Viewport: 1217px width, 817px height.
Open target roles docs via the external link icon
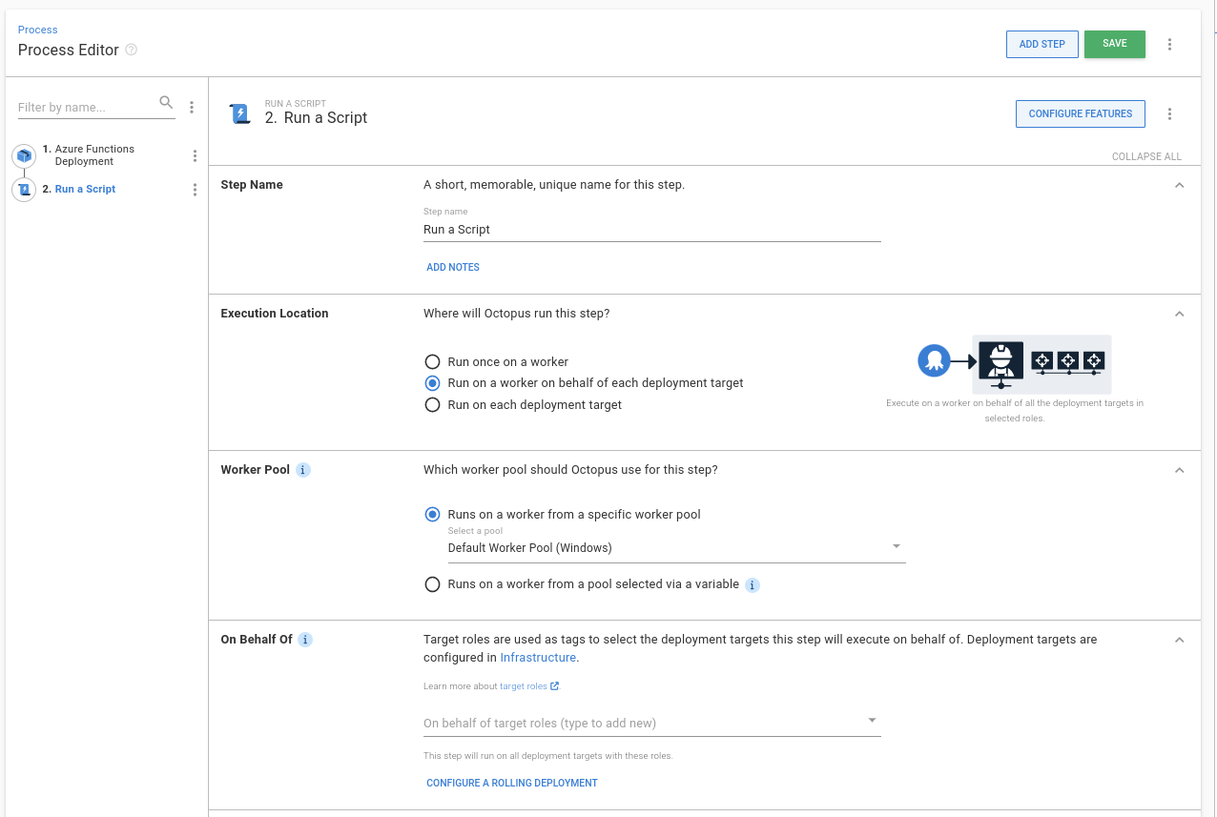555,685
